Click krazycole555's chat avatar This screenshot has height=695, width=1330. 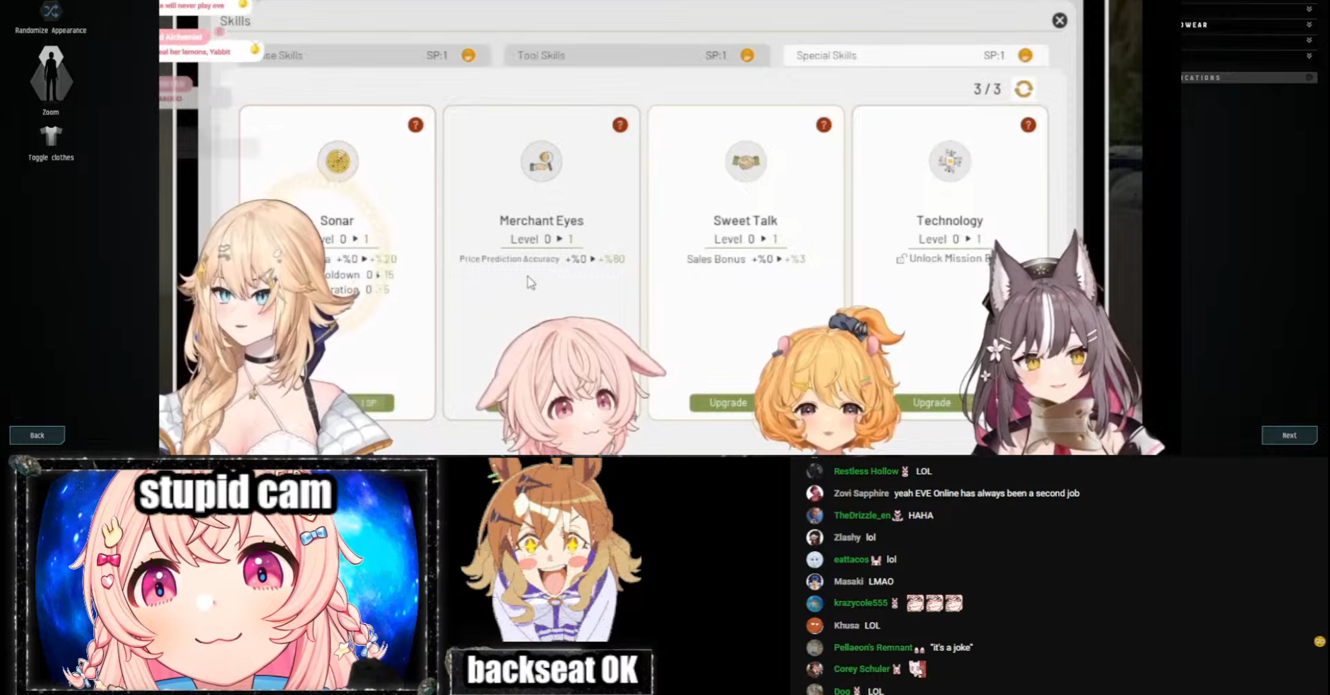point(815,603)
